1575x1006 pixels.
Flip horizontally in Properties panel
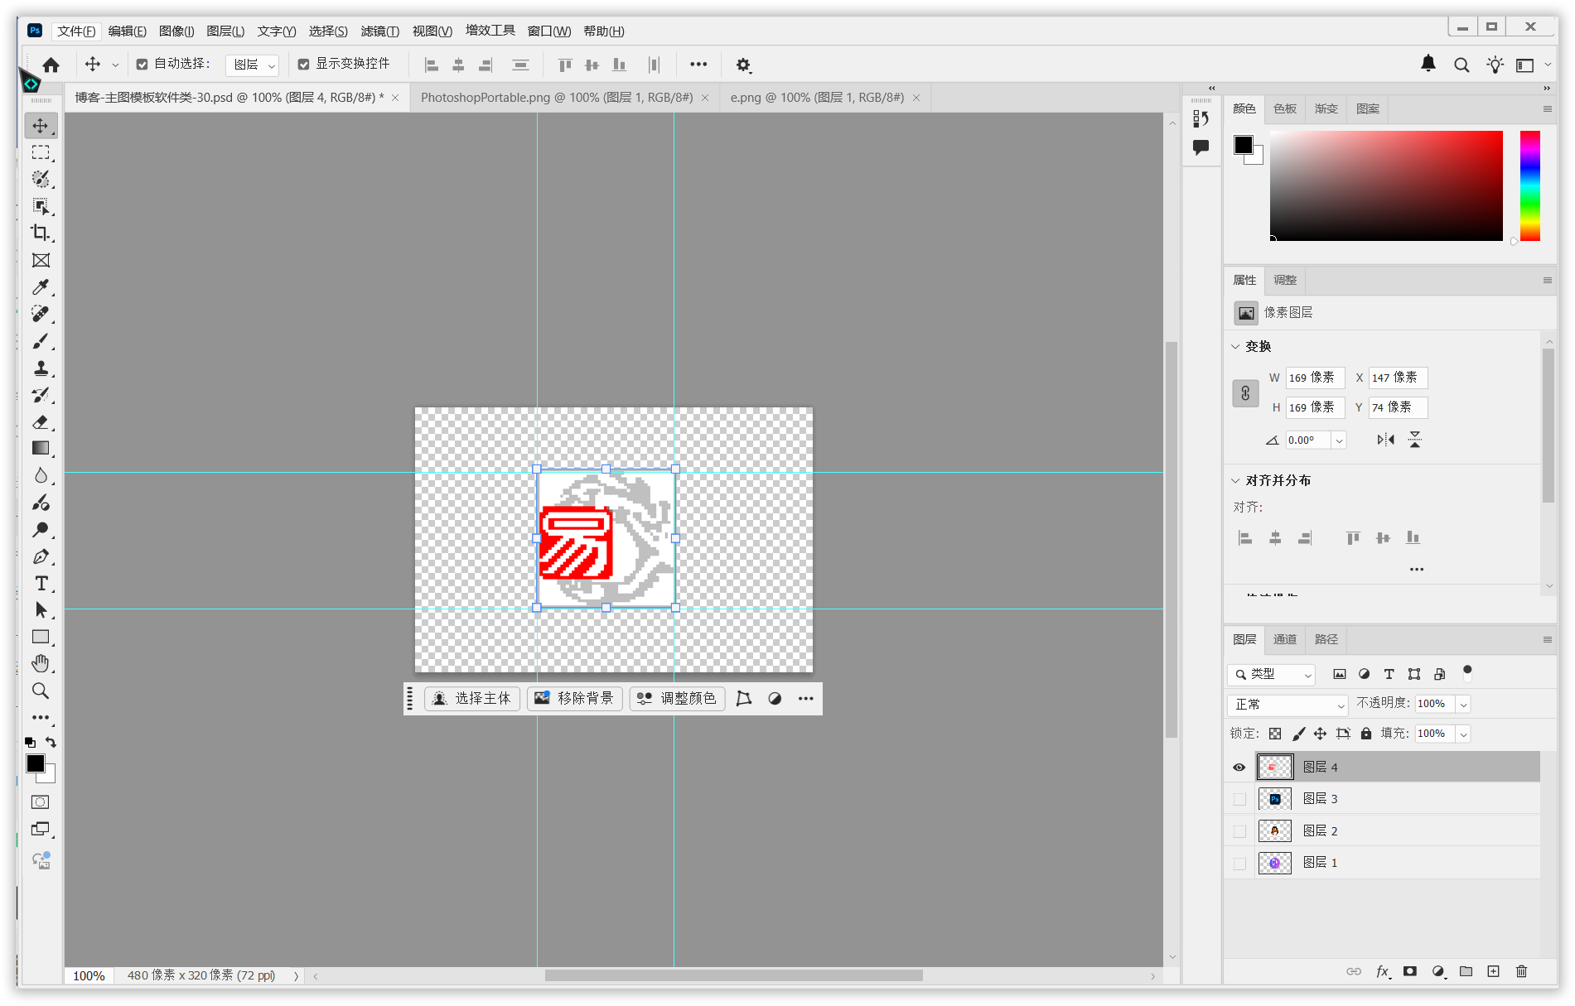1385,440
